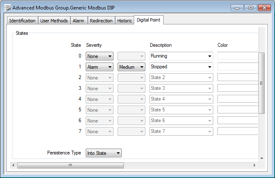This screenshot has width=275, height=178.
Task: Open the User Methods tab
Action: pos(54,21)
